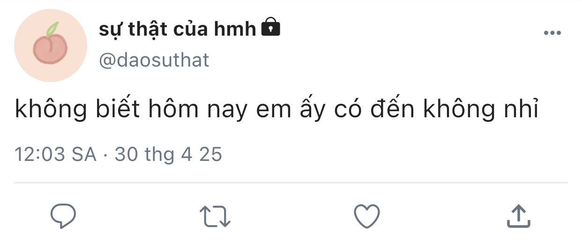Image resolution: width=582 pixels, height=250 pixels.
Task: Open the three-dot more options menu
Action: pyautogui.click(x=552, y=33)
